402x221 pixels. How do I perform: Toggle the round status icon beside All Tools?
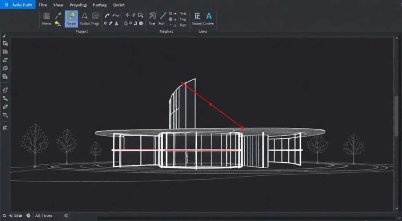point(29,216)
